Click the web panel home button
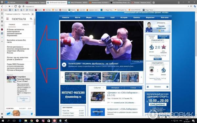This screenshot has width=197, height=123. click(x=33, y=14)
